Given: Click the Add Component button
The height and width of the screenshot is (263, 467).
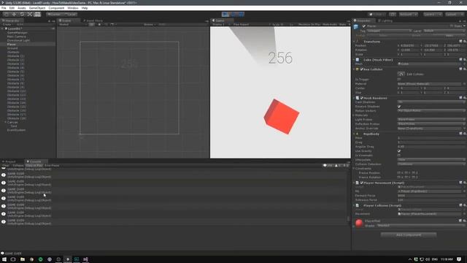Looking at the screenshot, I should pyautogui.click(x=409, y=235).
